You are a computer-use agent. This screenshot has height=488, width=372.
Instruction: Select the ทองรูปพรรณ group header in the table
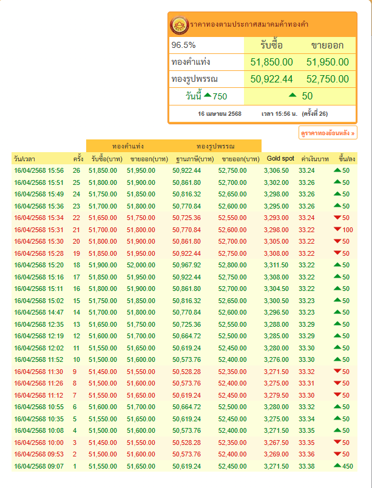215,146
